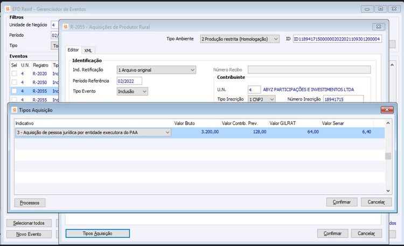Click scroll down arrow in Tipos Aquisição grid
The image size is (404, 246).
pyautogui.click(x=388, y=191)
